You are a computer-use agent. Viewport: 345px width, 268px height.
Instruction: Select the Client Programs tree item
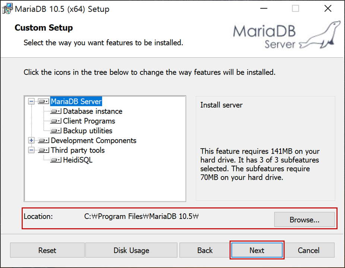click(x=89, y=121)
